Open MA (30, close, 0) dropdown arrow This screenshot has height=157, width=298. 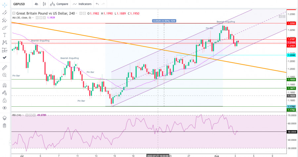(x=33, y=18)
